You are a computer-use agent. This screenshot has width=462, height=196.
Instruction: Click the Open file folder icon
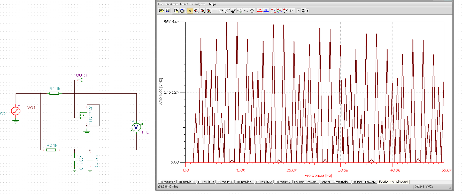161,11
